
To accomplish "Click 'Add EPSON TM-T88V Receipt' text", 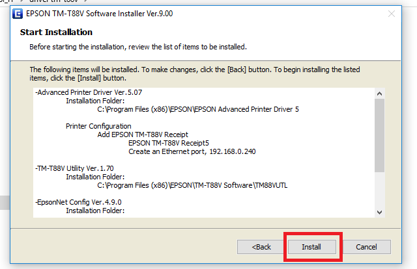I will click(x=143, y=134).
